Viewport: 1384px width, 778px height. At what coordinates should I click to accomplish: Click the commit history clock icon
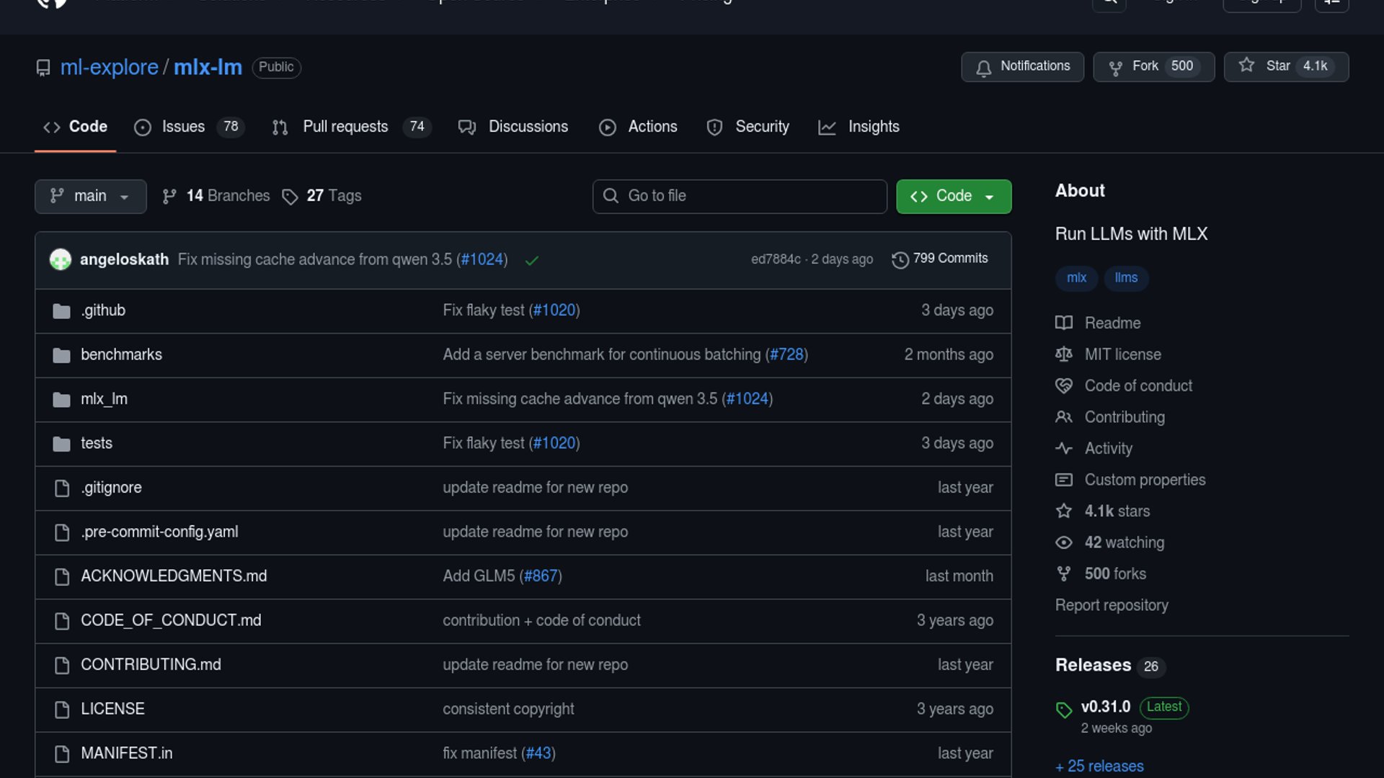pyautogui.click(x=900, y=259)
